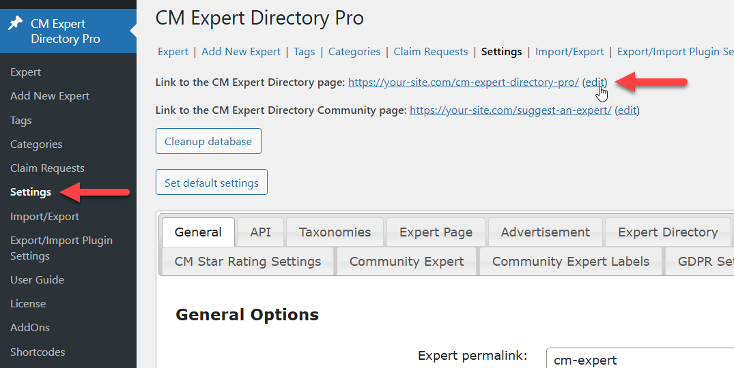Switch to the Taxonomies tab

tap(335, 232)
